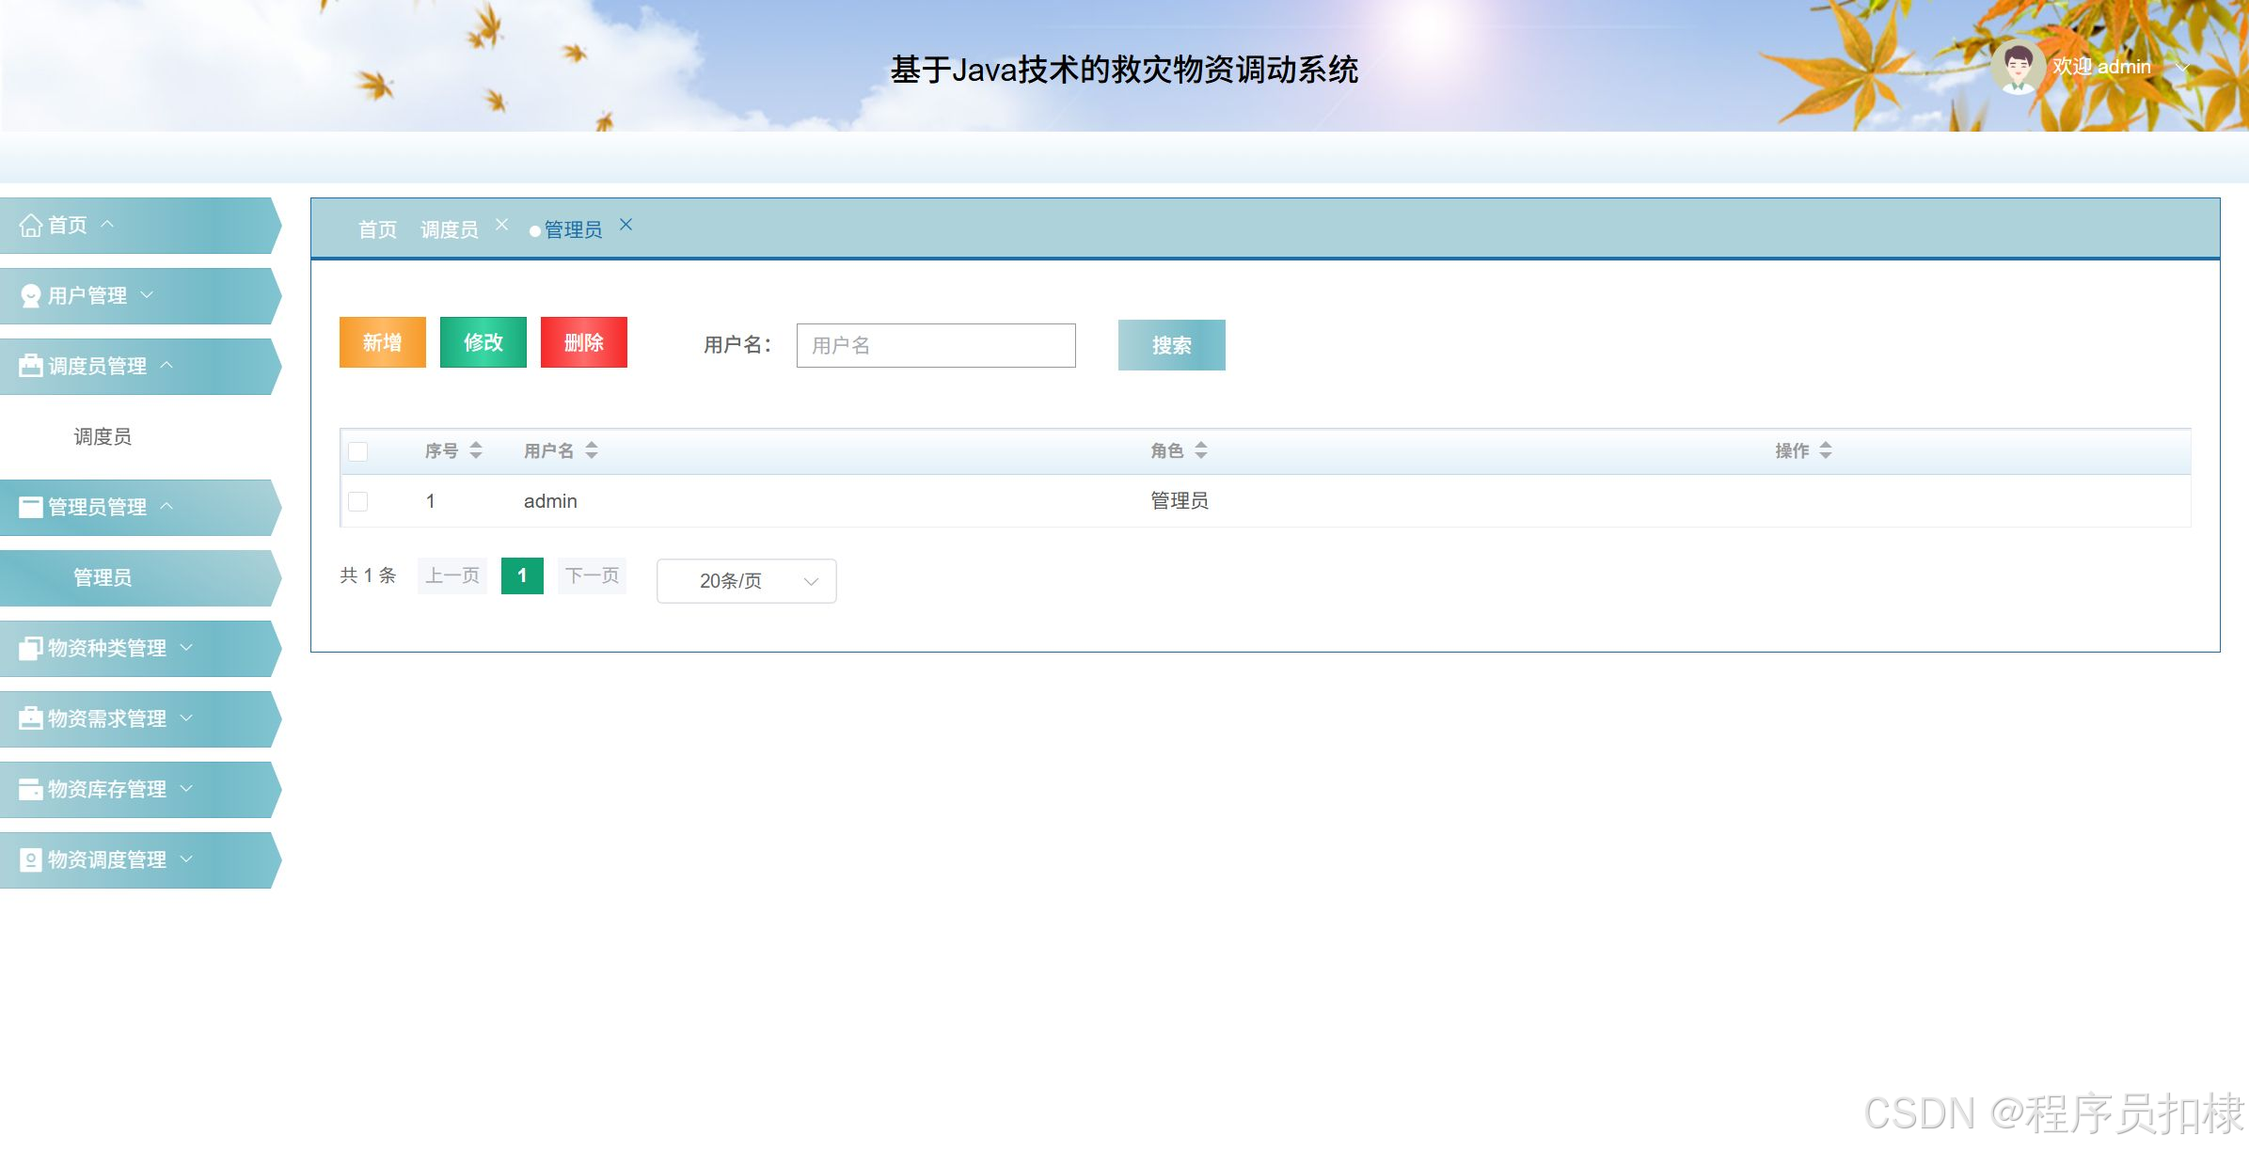Open the 欢迎 admin user dropdown arrow

tap(2182, 67)
